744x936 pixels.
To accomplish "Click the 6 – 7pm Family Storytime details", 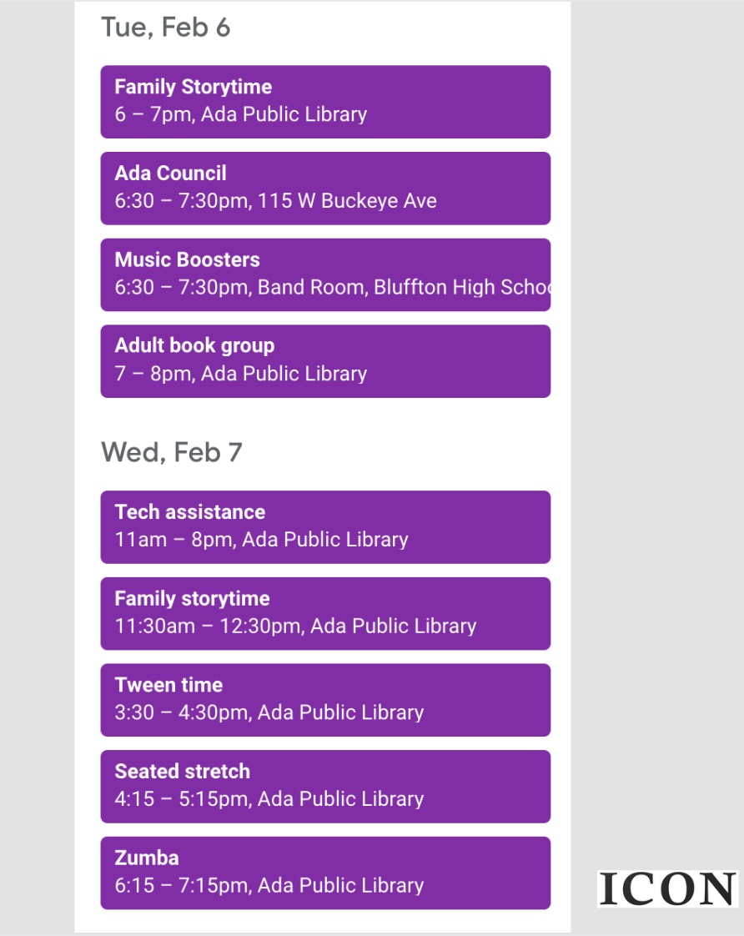I will (241, 114).
